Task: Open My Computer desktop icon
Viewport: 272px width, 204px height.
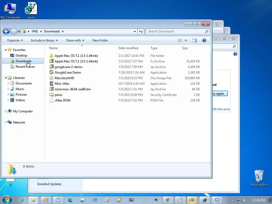Action: (x=10, y=10)
